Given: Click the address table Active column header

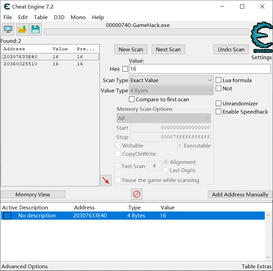Looking at the screenshot, I should [x=9, y=208].
